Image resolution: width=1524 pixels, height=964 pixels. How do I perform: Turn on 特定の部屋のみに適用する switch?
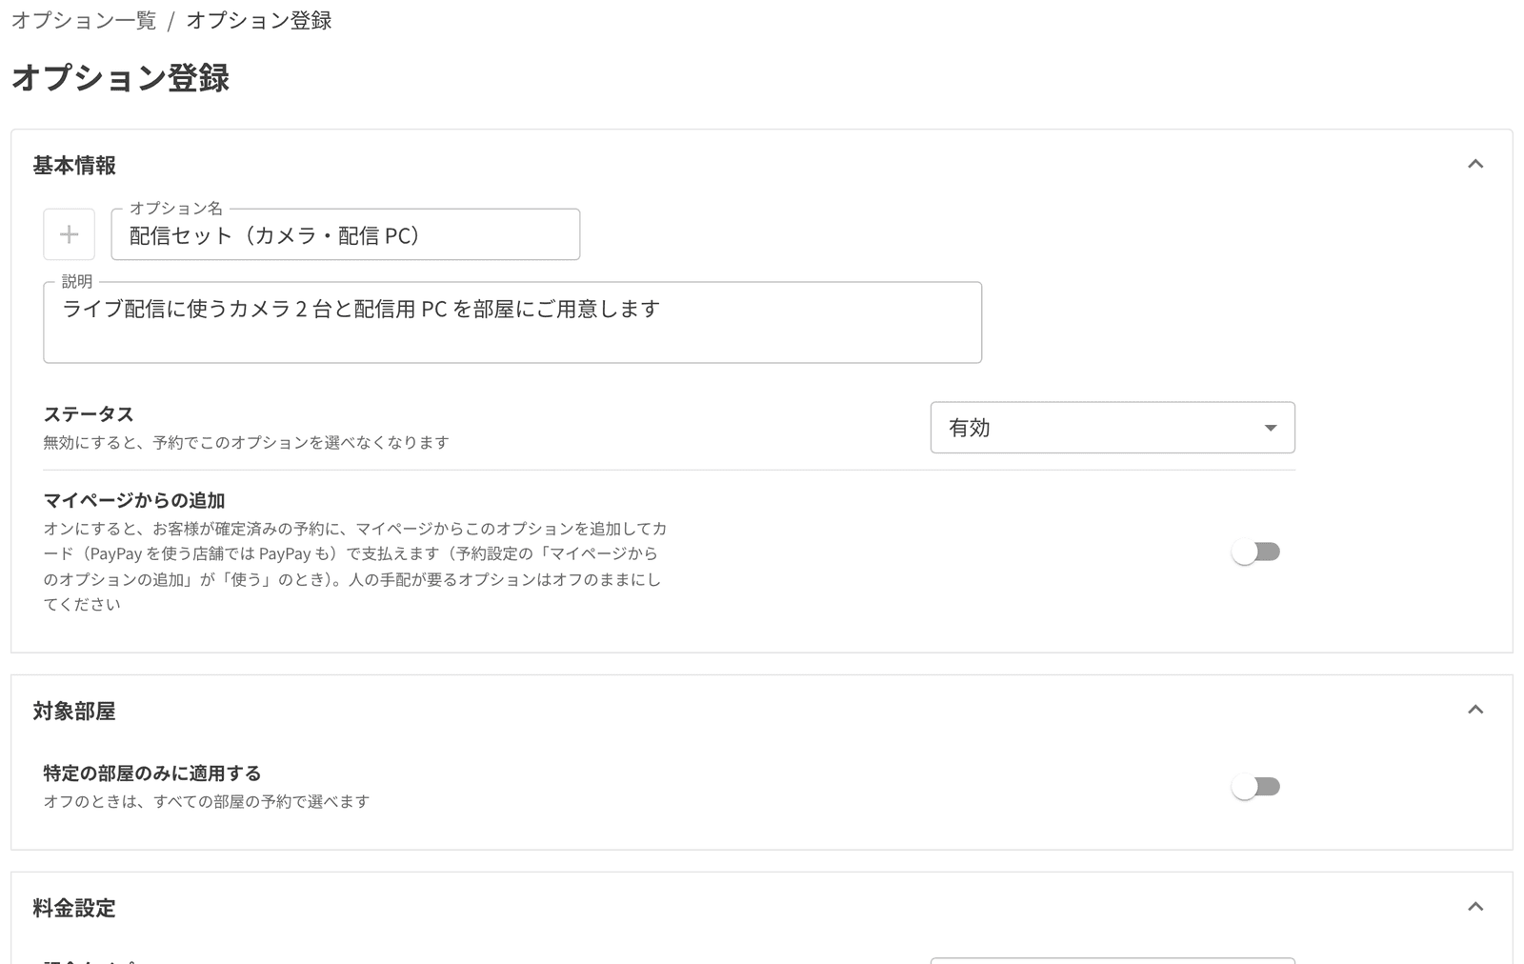pos(1255,787)
